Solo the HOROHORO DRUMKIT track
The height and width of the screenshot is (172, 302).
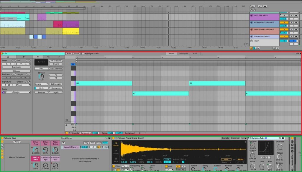291,22
